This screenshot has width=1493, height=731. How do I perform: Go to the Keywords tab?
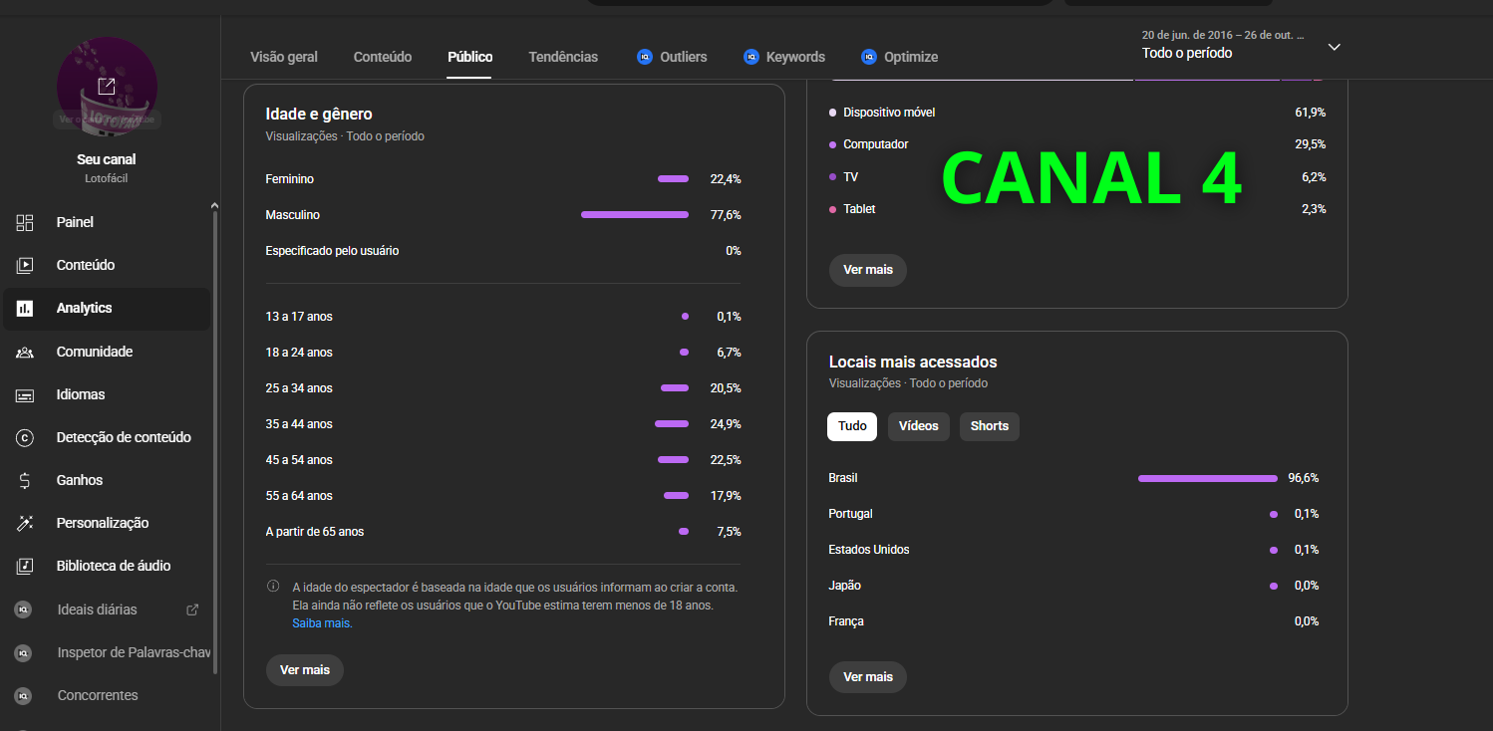click(784, 57)
